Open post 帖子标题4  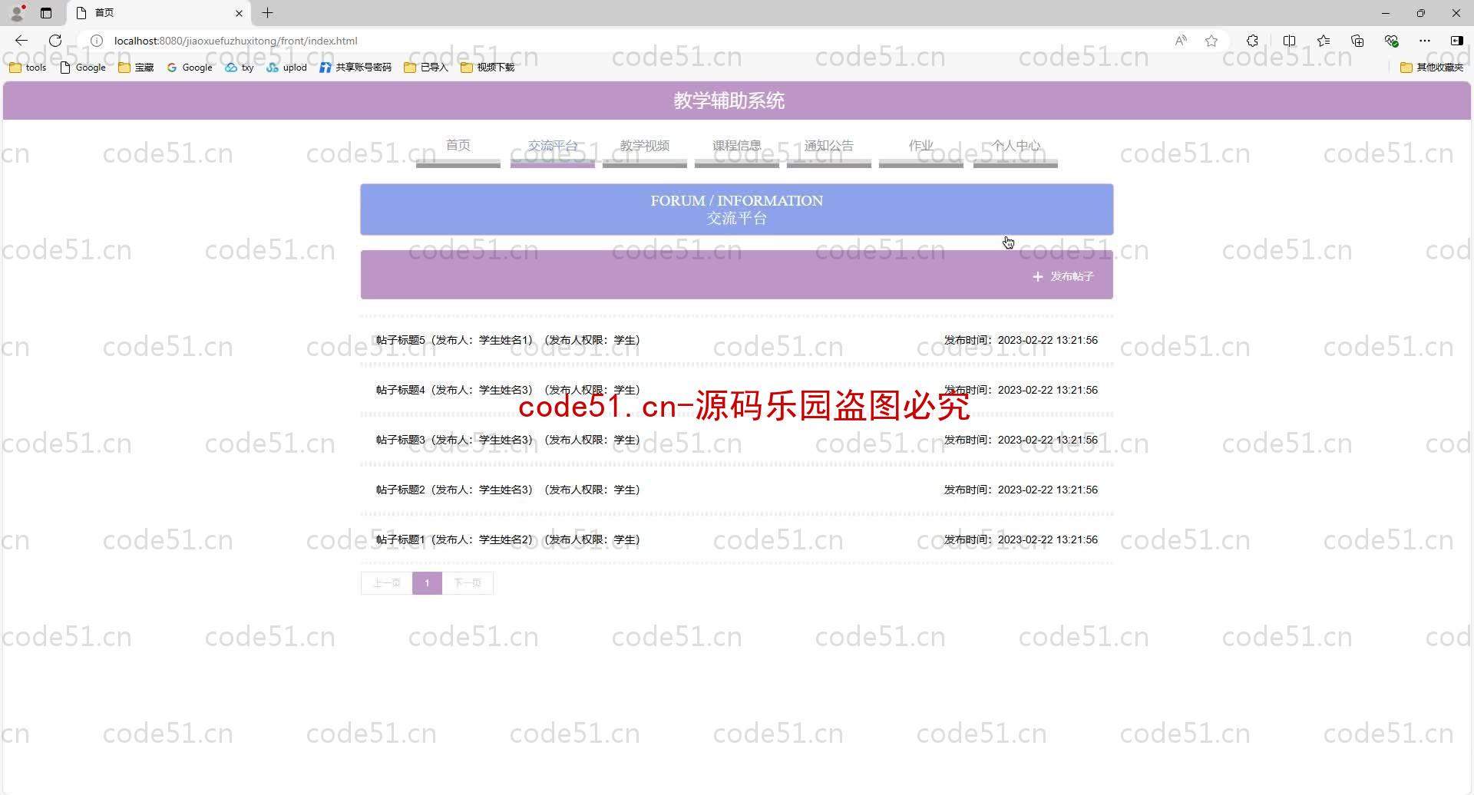point(737,390)
